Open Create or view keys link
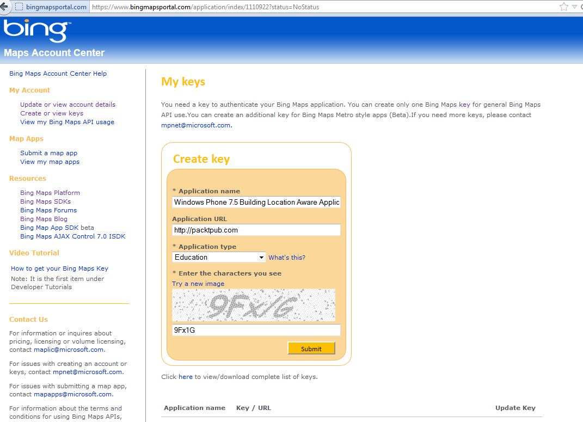The width and height of the screenshot is (583, 422). pos(52,113)
